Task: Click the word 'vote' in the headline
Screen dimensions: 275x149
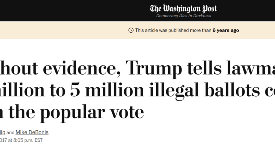Action: 128,113
